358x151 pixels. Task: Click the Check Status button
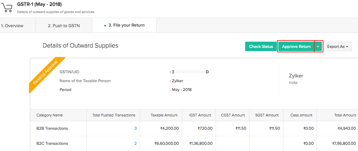coord(261,46)
